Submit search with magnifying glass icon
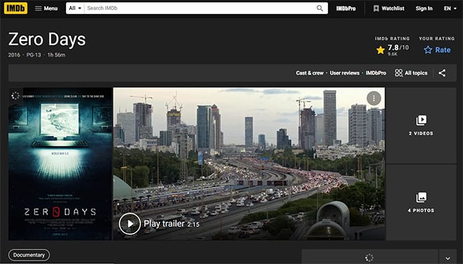 pos(319,8)
